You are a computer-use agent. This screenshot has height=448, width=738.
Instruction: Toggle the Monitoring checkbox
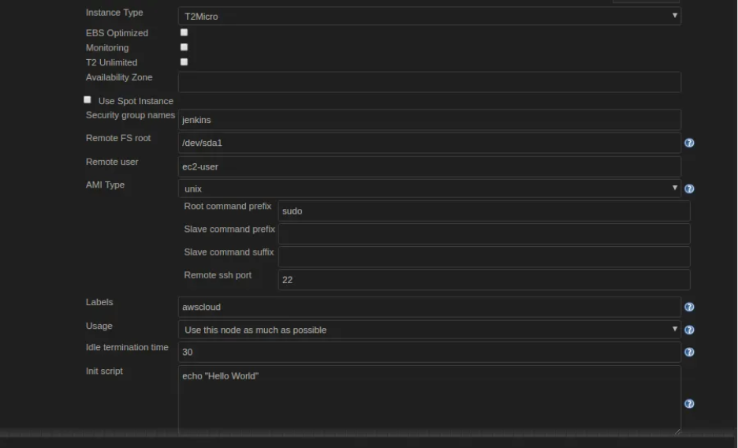pyautogui.click(x=184, y=47)
